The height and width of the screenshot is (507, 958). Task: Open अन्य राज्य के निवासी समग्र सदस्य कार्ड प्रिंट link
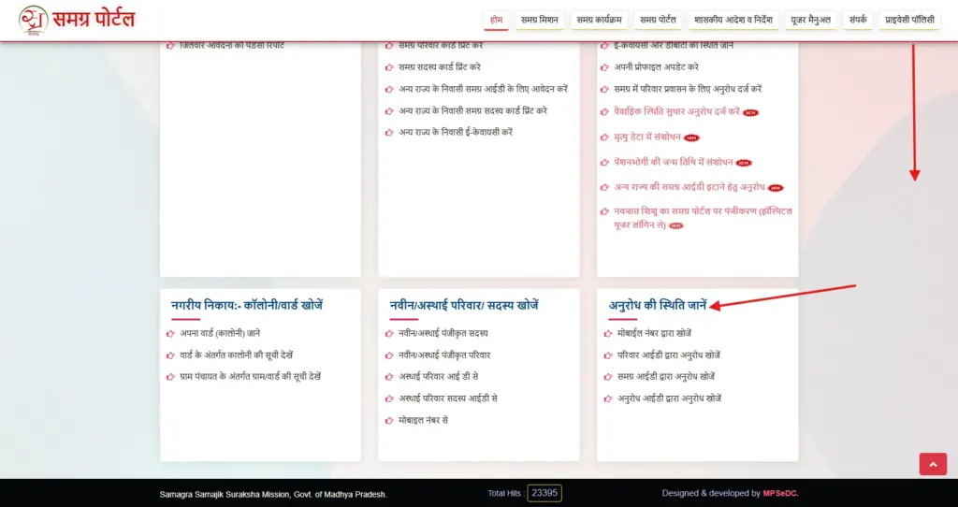click(472, 110)
